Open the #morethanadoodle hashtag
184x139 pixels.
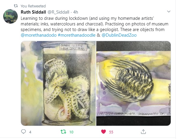pyautogui.click(x=76, y=35)
